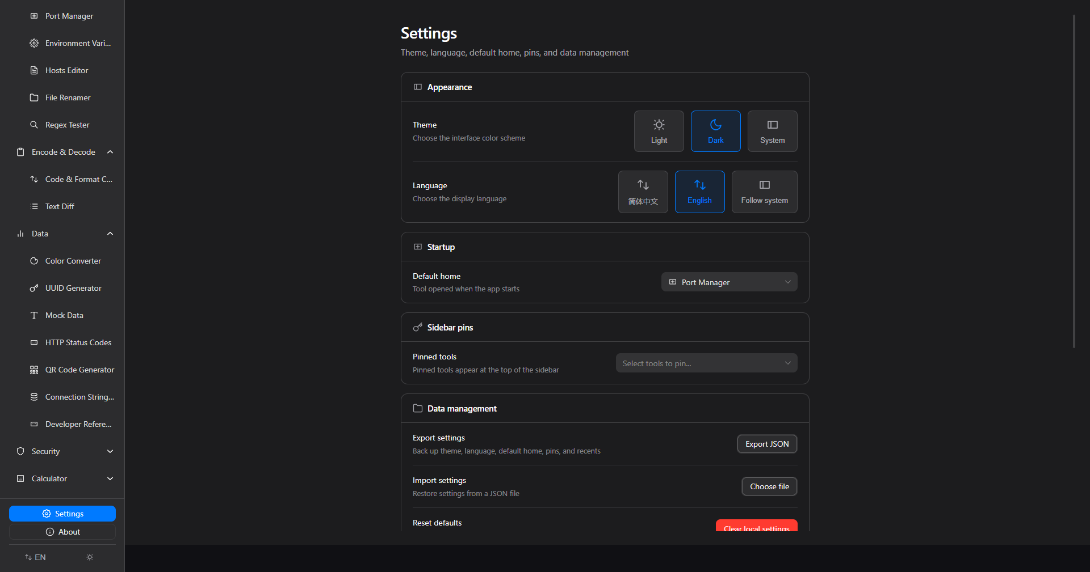Click the Export settings label
1090x572 pixels.
click(x=439, y=438)
